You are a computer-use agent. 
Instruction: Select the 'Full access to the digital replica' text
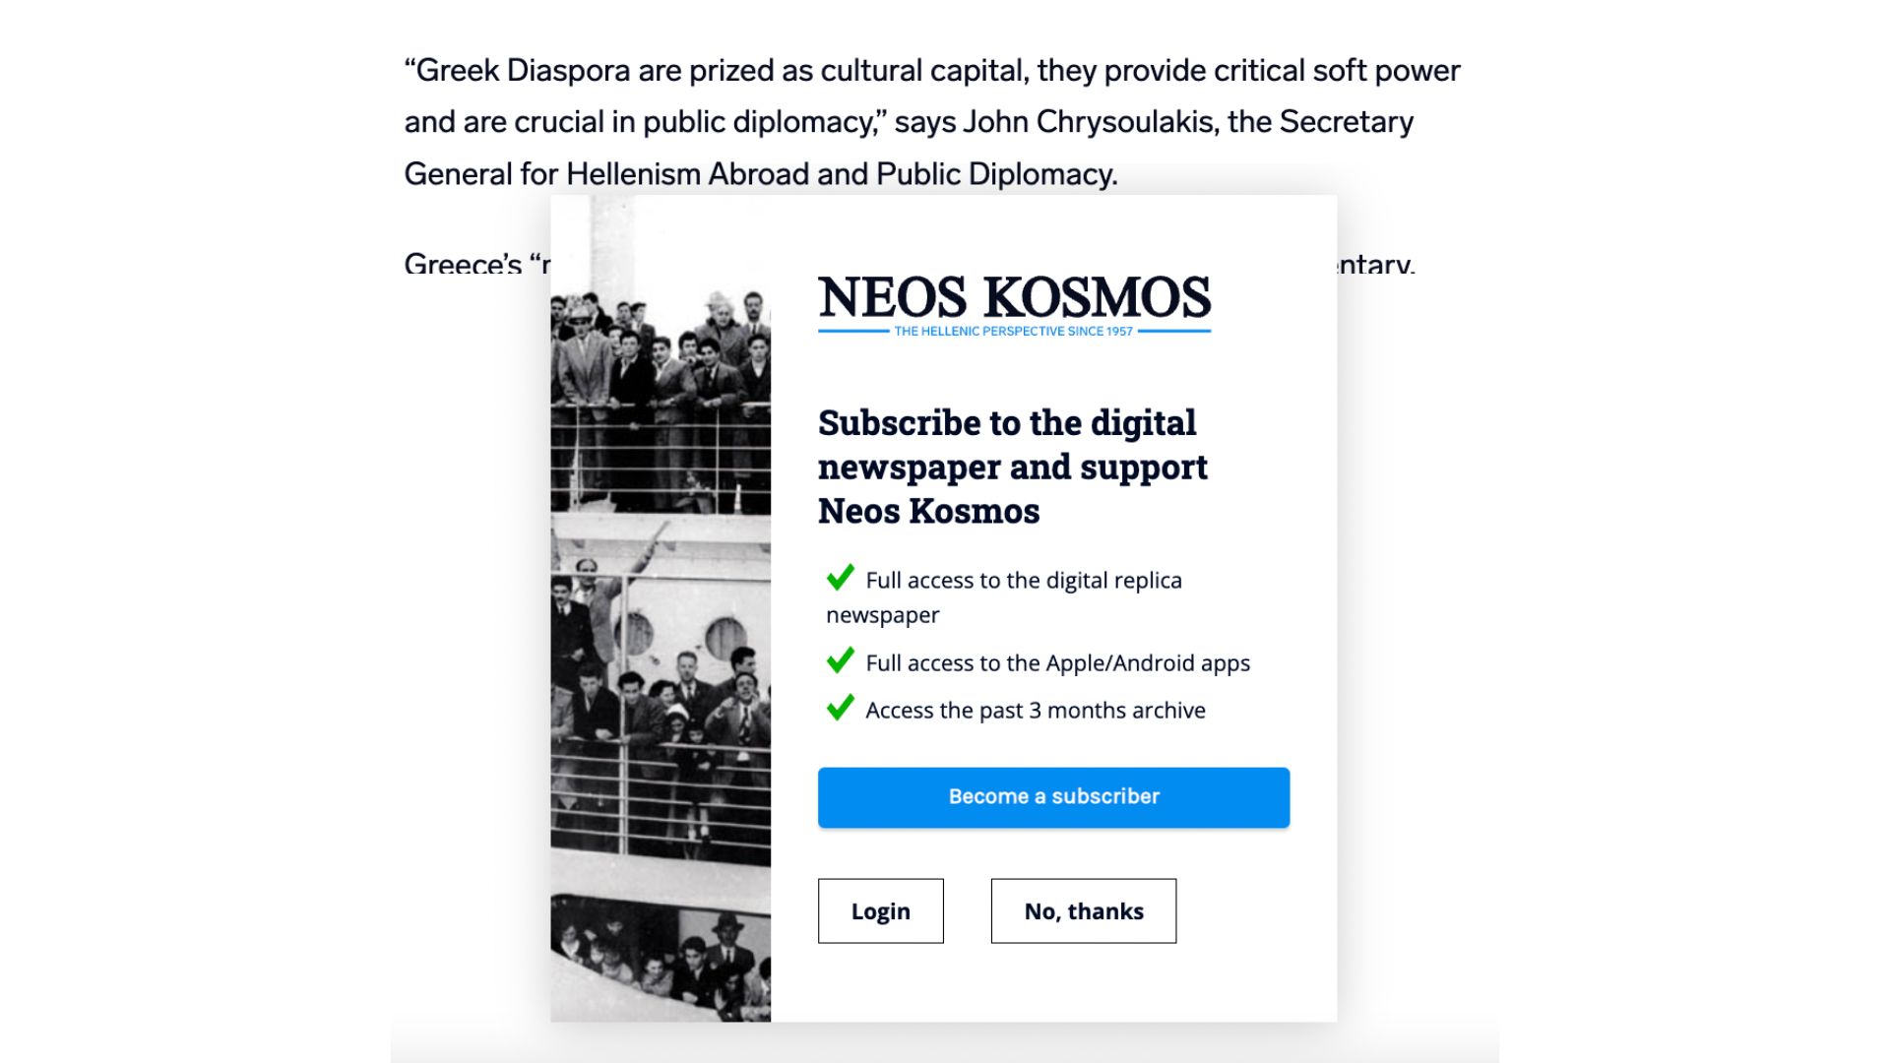(x=1024, y=581)
